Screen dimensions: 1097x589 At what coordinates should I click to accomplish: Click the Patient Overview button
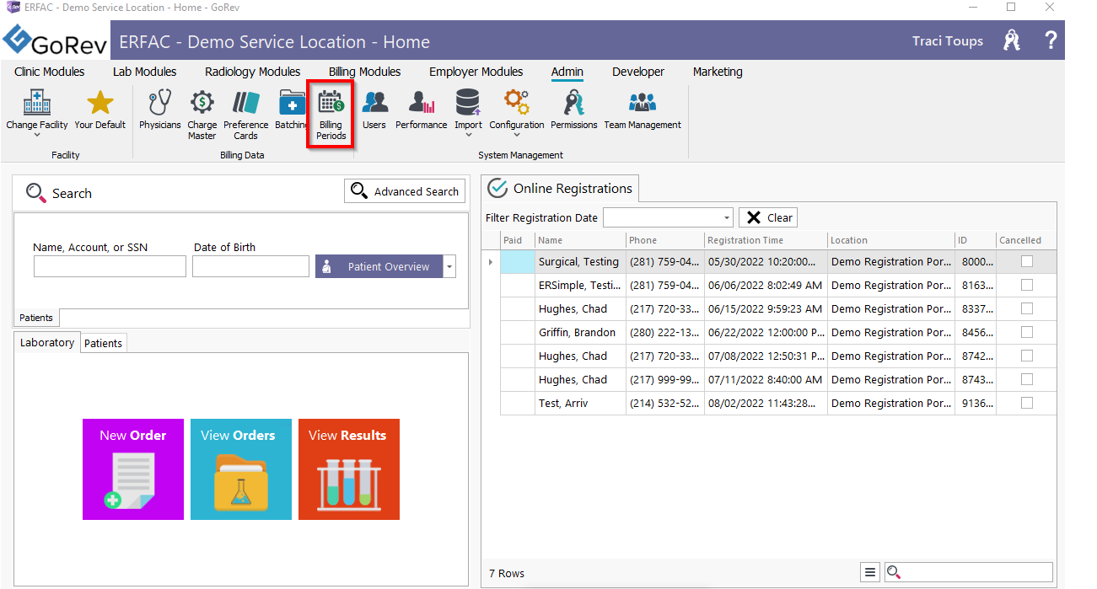pyautogui.click(x=379, y=267)
